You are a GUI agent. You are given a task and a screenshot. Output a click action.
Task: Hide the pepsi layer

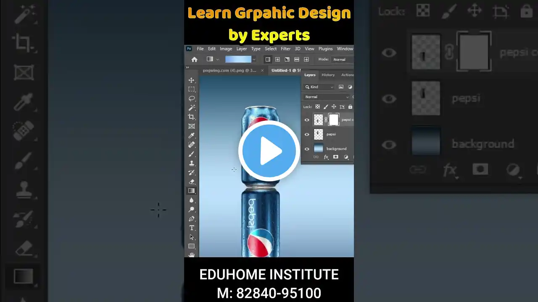(307, 134)
